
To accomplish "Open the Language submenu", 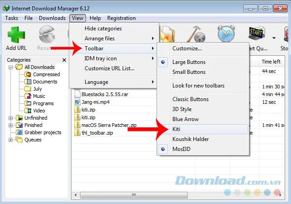I will coord(113,82).
